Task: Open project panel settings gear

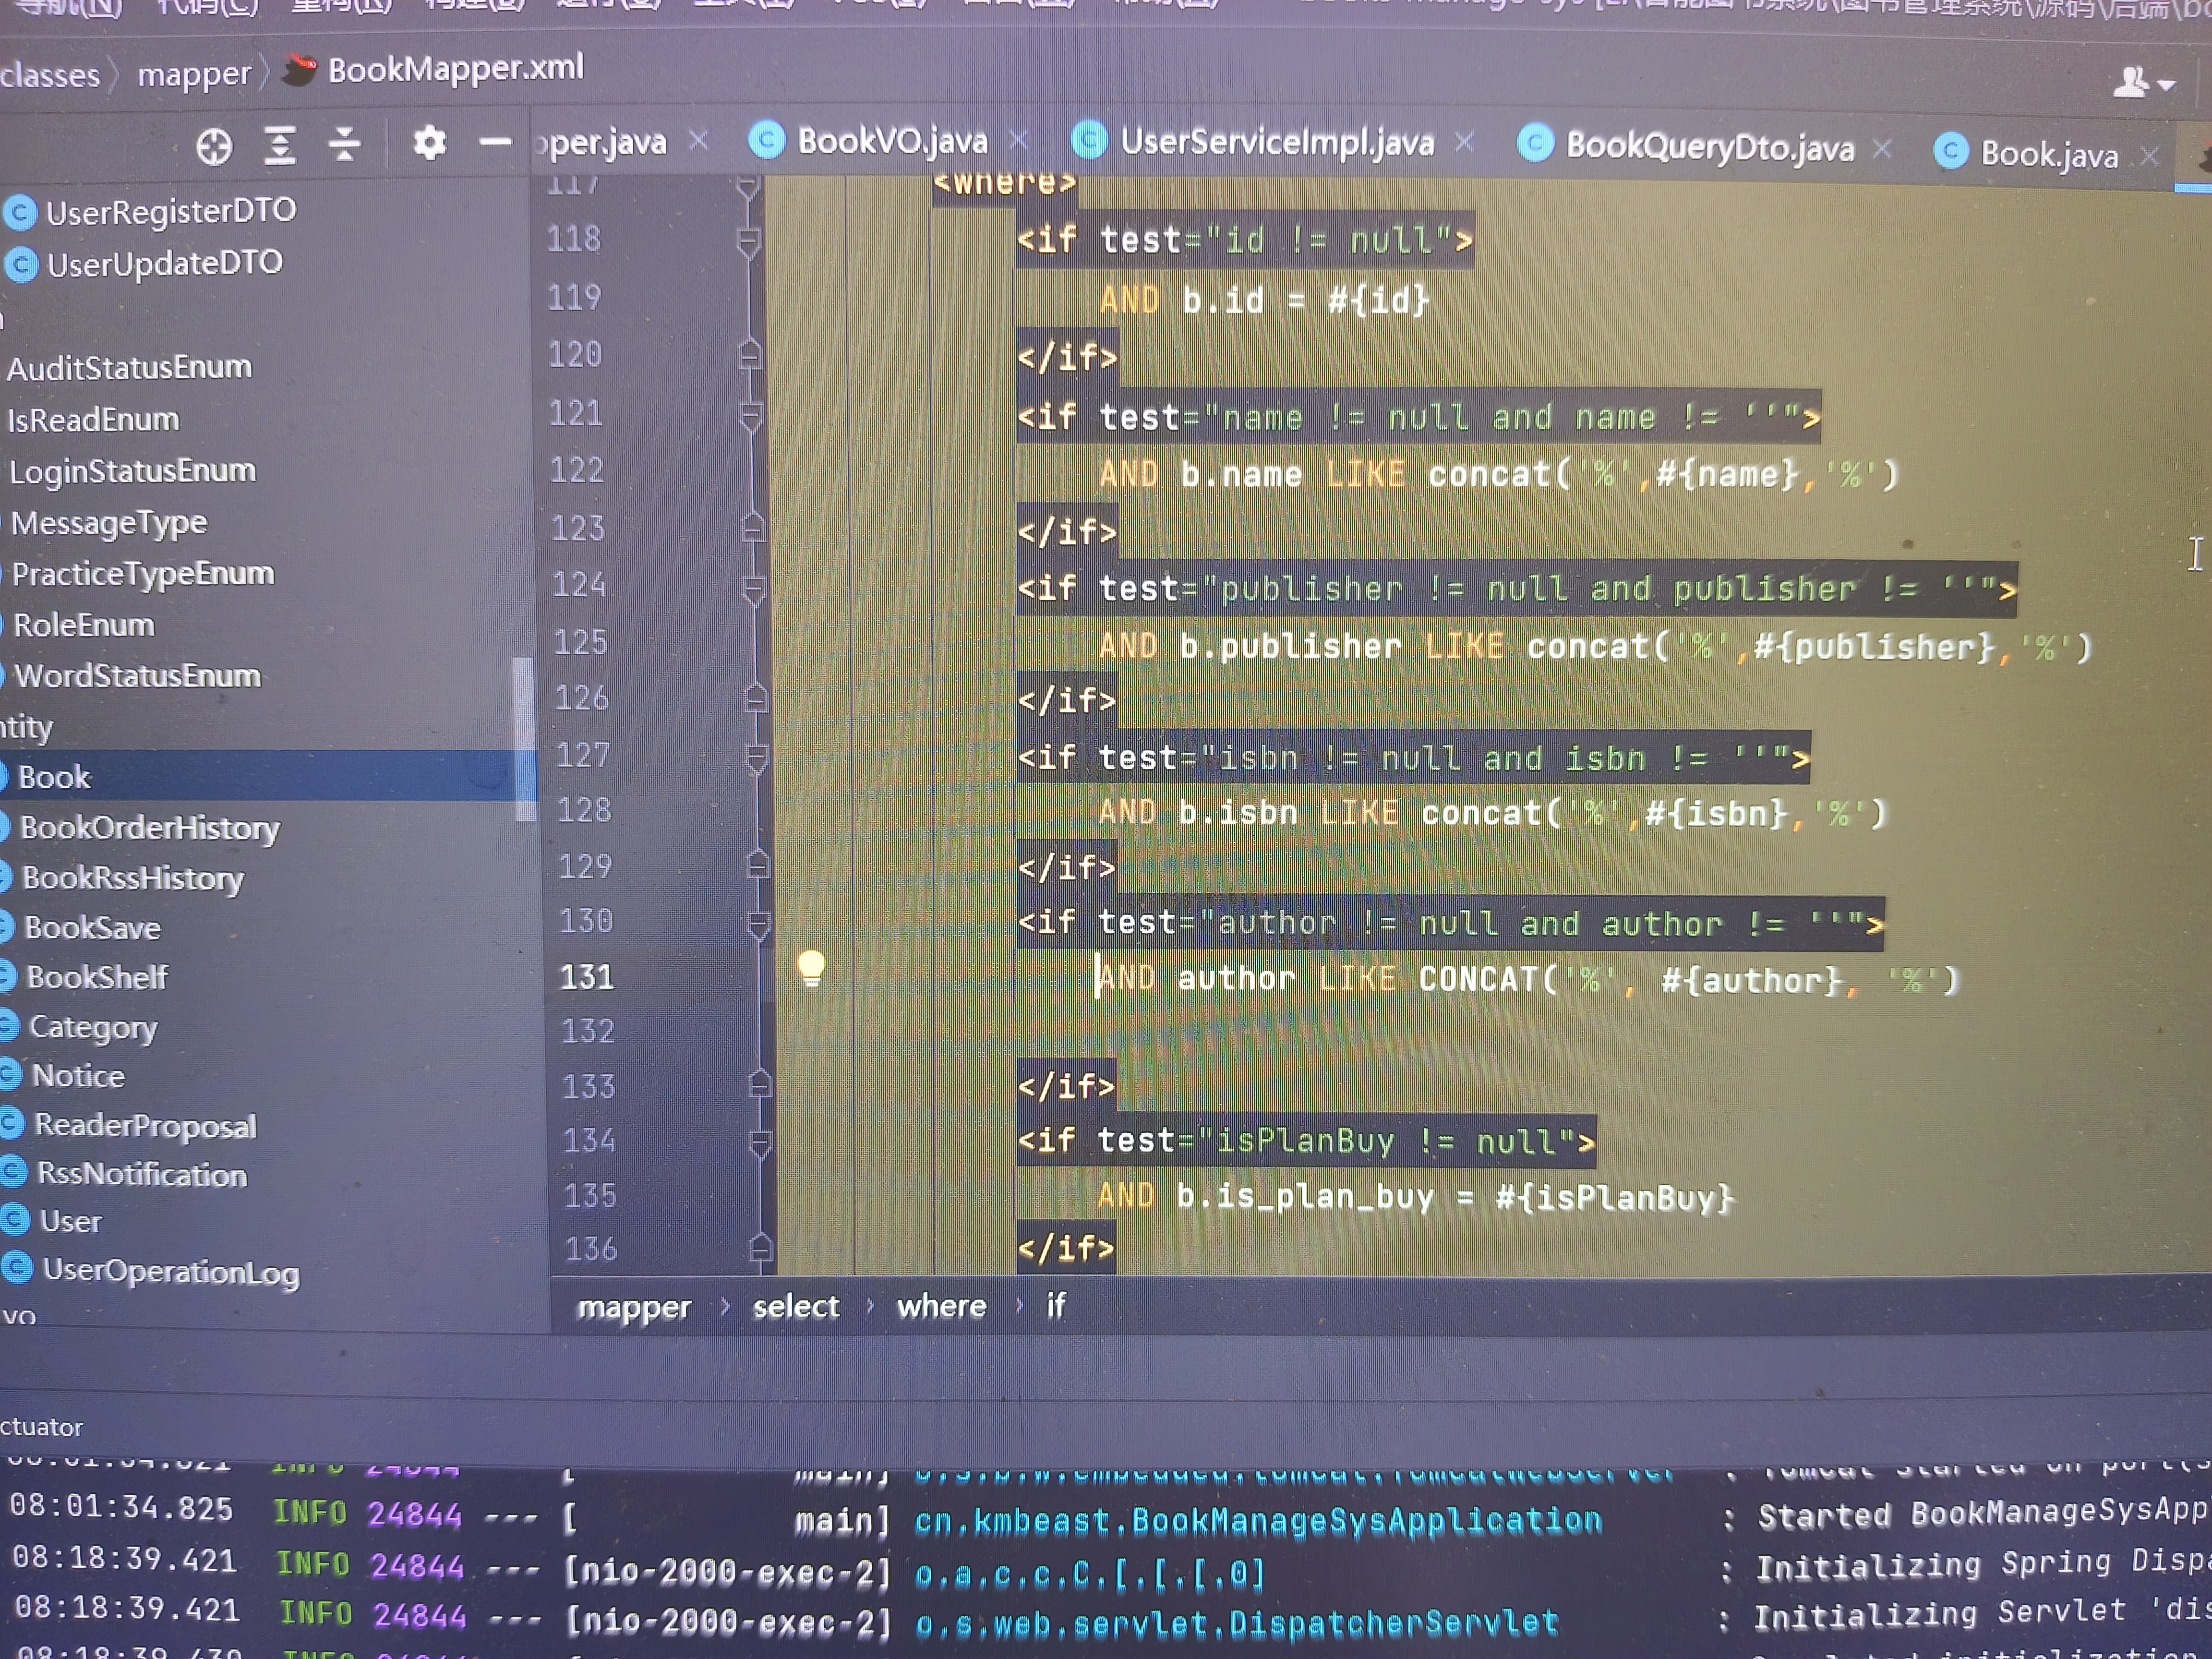Action: tap(429, 143)
